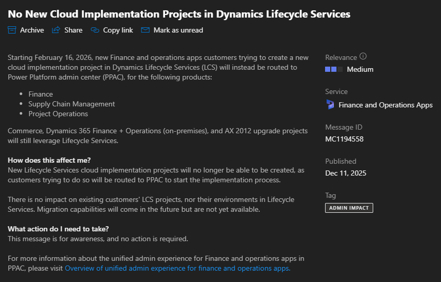Click the Medium relevance bar indicator

[x=334, y=69]
